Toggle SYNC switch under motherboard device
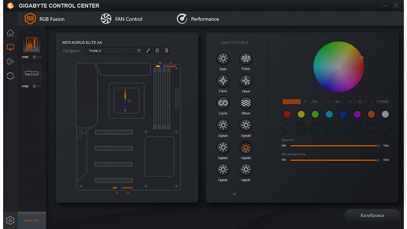This screenshot has height=229, width=407. [37, 57]
